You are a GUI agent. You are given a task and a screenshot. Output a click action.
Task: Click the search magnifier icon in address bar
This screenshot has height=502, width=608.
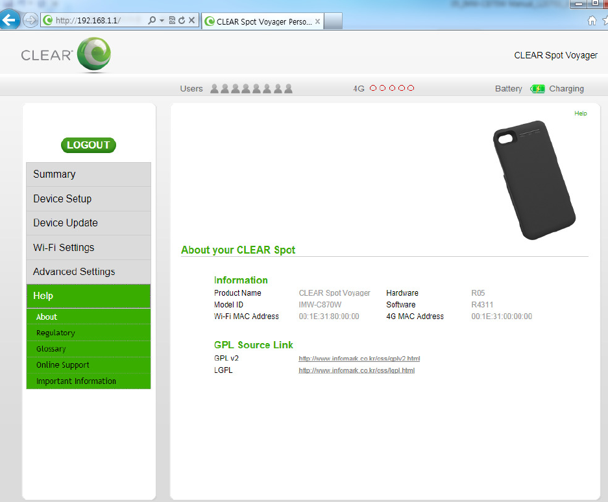152,20
